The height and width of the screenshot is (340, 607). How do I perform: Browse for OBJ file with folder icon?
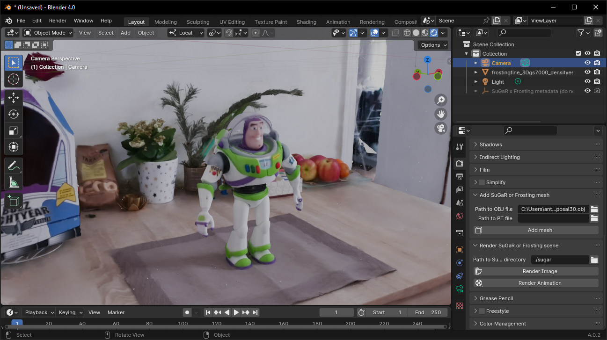pyautogui.click(x=594, y=209)
